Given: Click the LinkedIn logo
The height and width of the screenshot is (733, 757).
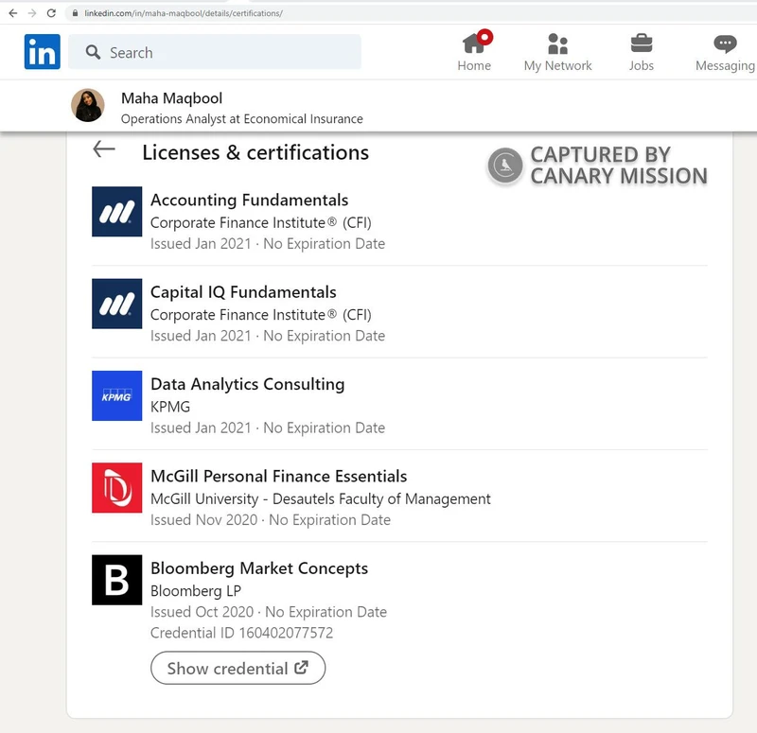Looking at the screenshot, I should pyautogui.click(x=42, y=52).
